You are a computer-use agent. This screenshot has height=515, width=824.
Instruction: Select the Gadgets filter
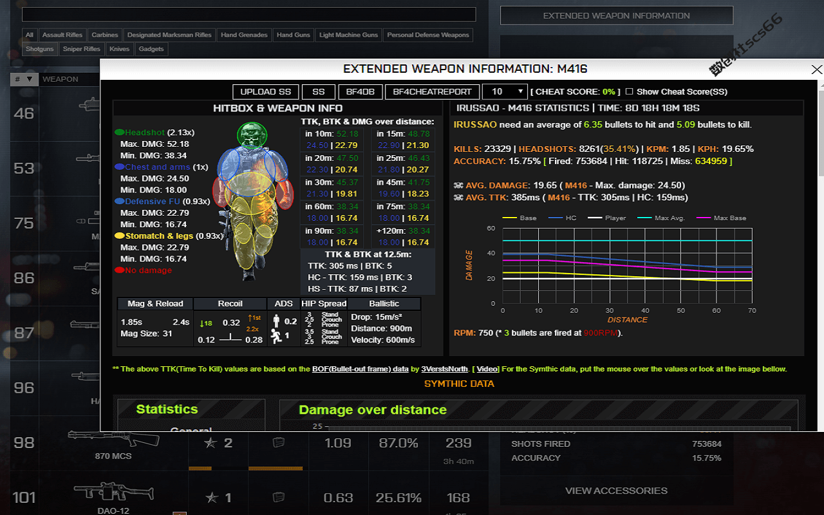tap(151, 49)
